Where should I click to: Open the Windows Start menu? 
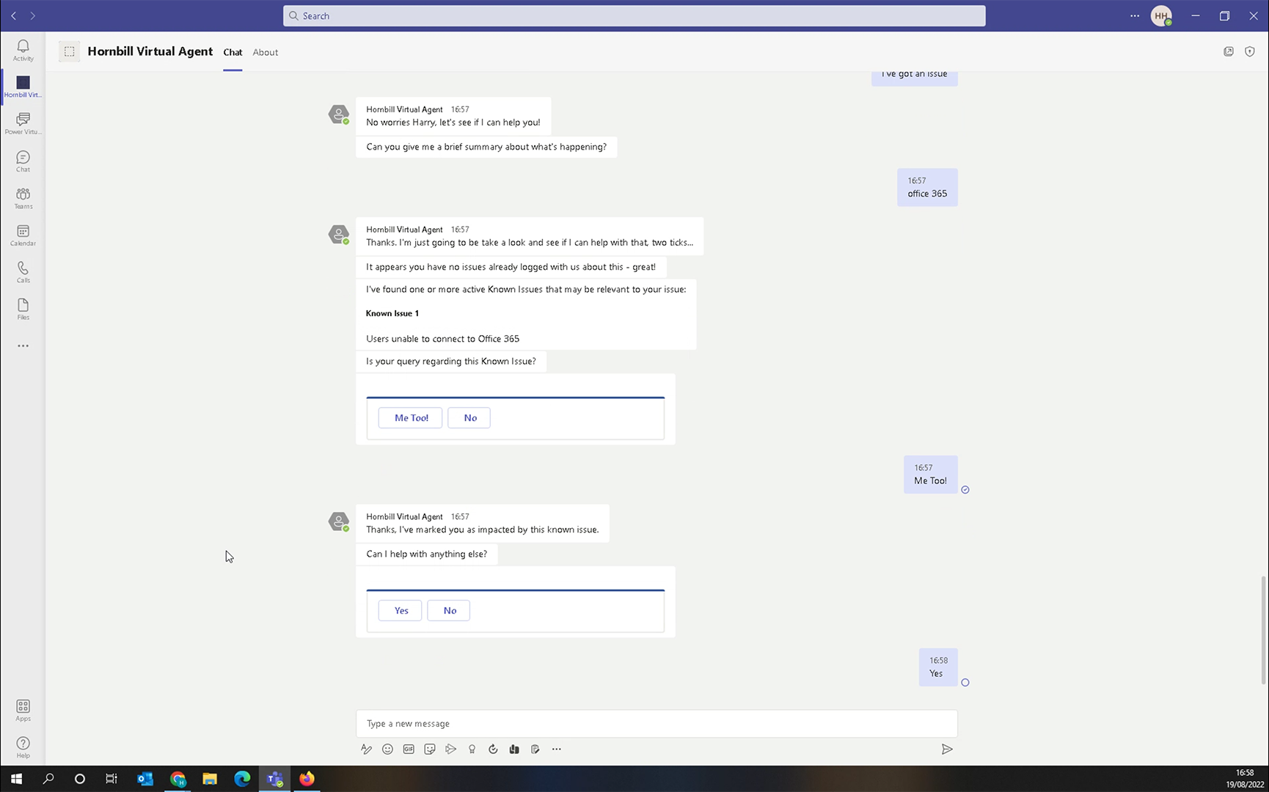[x=16, y=779]
